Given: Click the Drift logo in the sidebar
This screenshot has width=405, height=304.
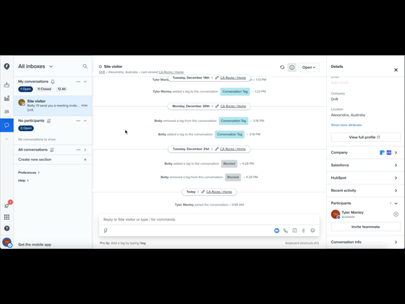Looking at the screenshot, I should [7, 66].
